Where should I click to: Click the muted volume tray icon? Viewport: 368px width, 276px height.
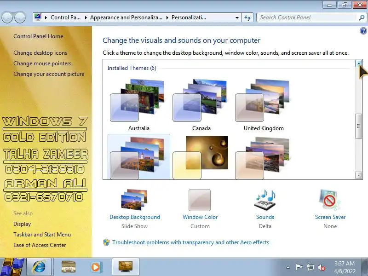coord(321,267)
